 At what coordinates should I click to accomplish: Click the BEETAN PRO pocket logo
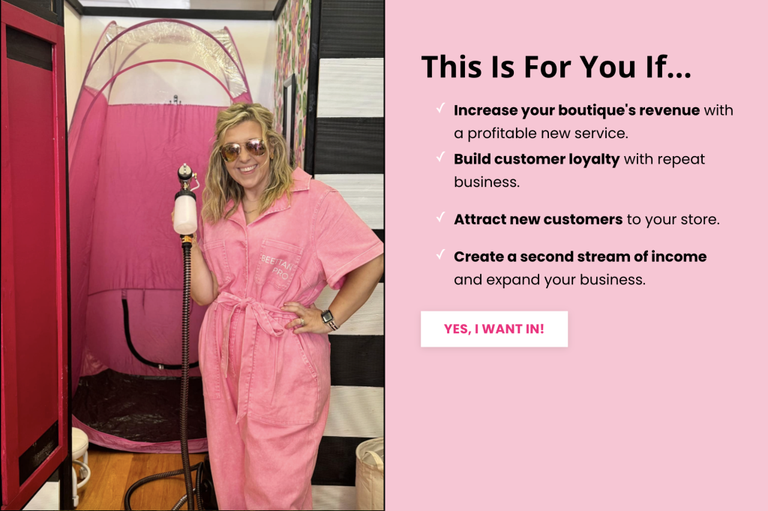point(277,266)
